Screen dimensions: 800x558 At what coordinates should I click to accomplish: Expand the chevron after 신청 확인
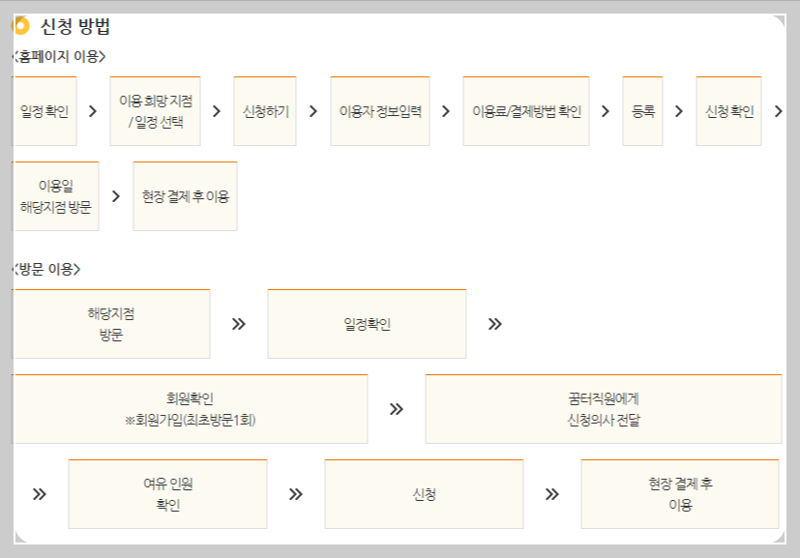(779, 110)
